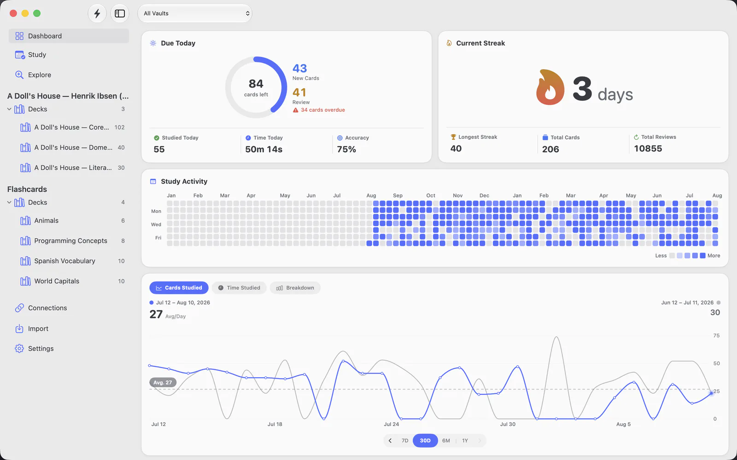Click the Explore magnifier icon
The width and height of the screenshot is (737, 460).
click(19, 75)
